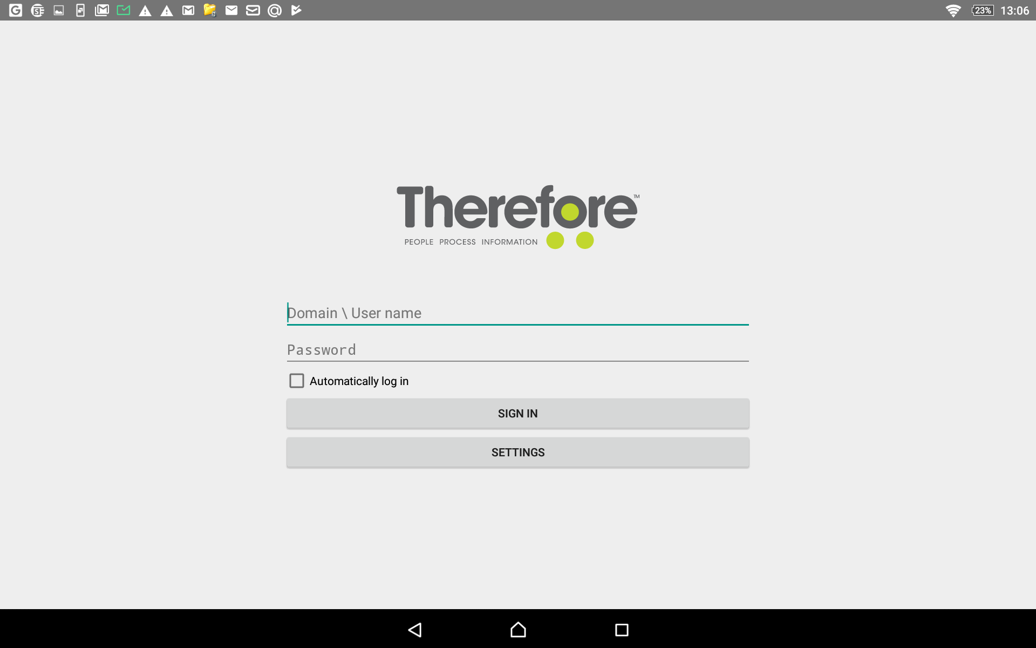Click into the Password field
Viewport: 1036px width, 648px height.
click(x=518, y=350)
